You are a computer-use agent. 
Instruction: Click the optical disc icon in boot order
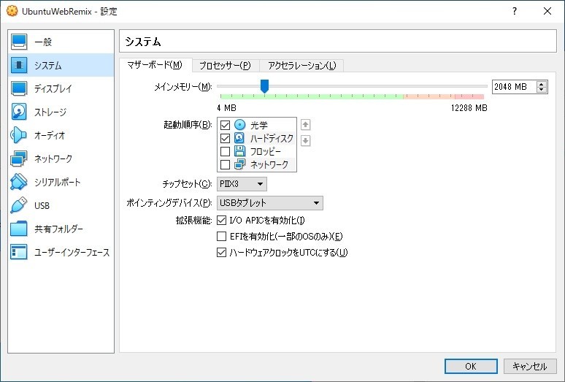(239, 125)
